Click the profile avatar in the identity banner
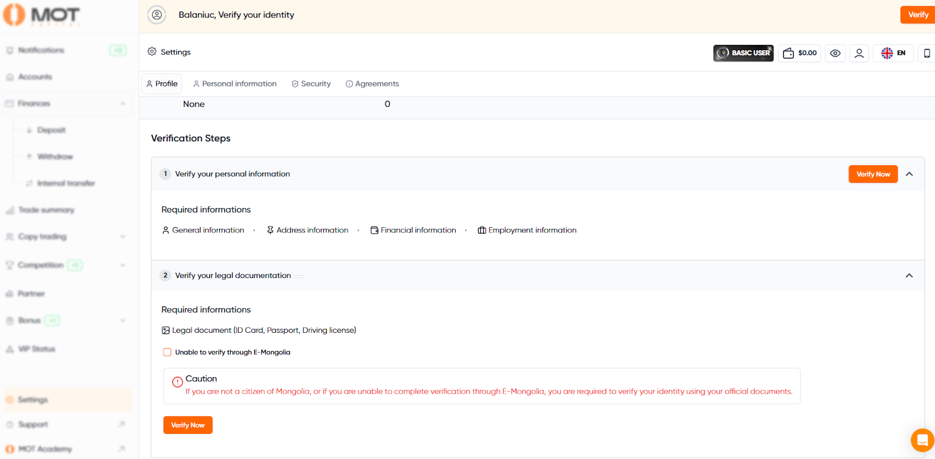Viewport: 935px width, 459px height. [157, 15]
